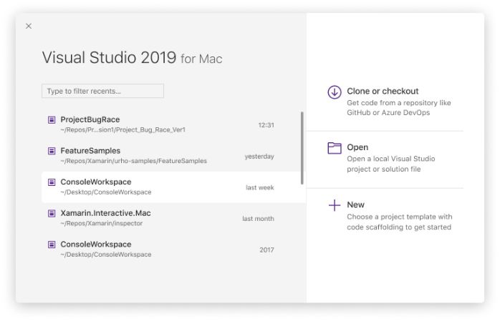Click the 'New' action title
The image size is (500, 321).
pos(355,204)
